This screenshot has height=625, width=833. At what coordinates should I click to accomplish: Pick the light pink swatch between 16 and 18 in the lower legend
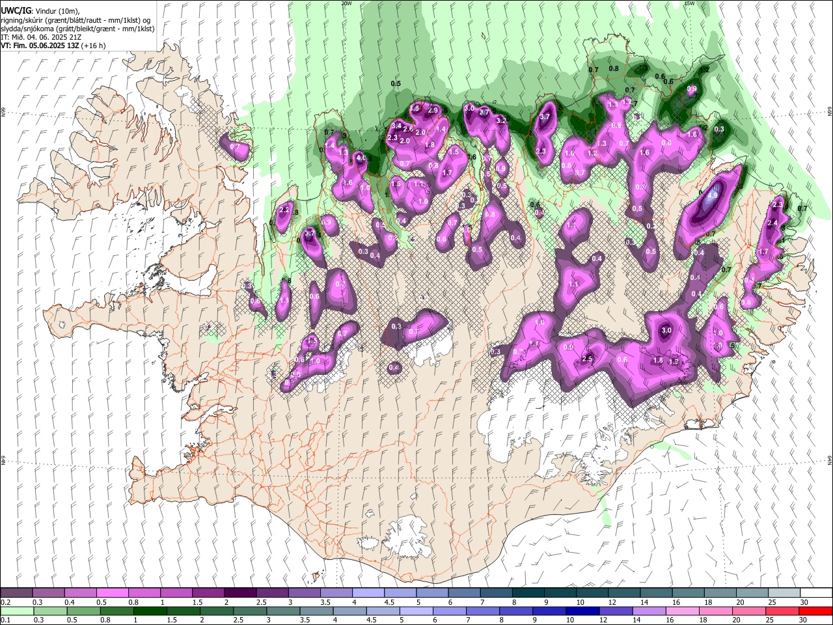683,611
